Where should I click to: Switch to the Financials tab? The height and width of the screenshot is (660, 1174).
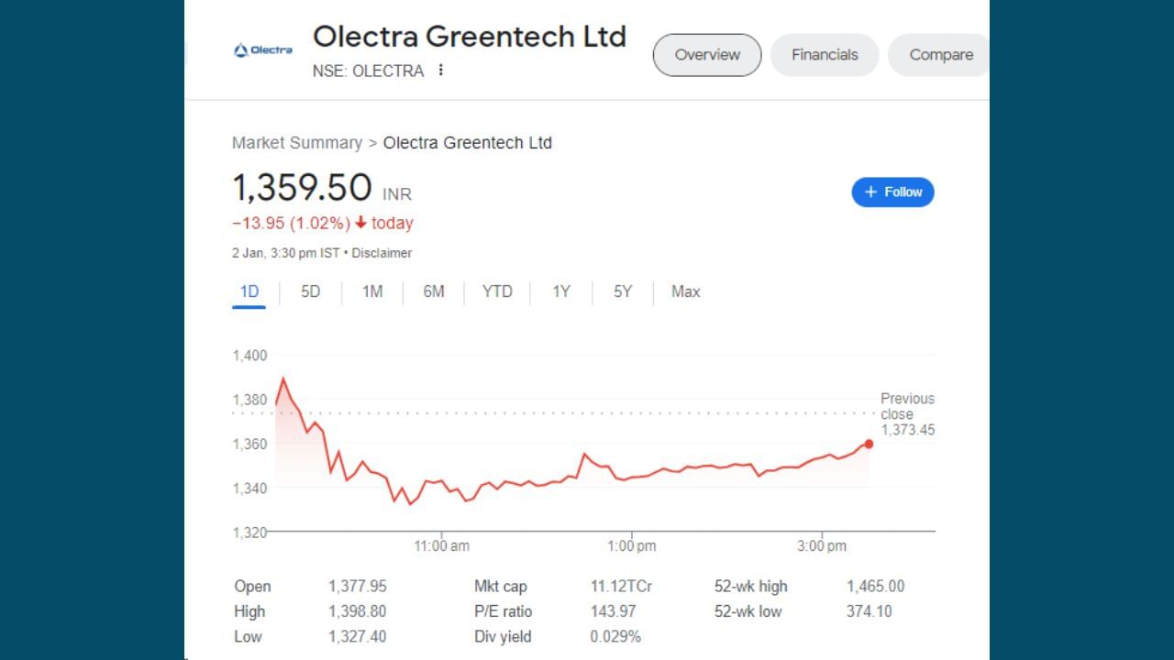[825, 55]
